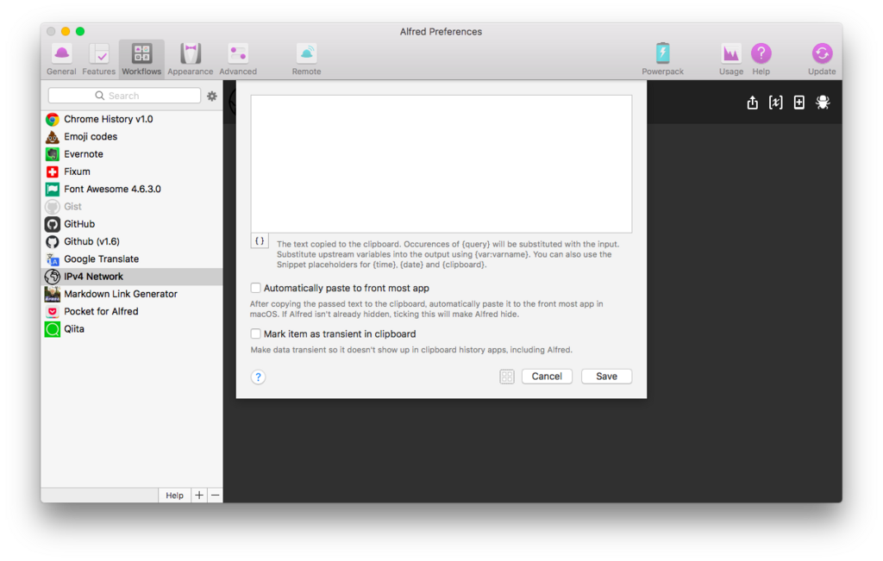883x561 pixels.
Task: Select the Google Translate workflow
Action: [x=132, y=259]
